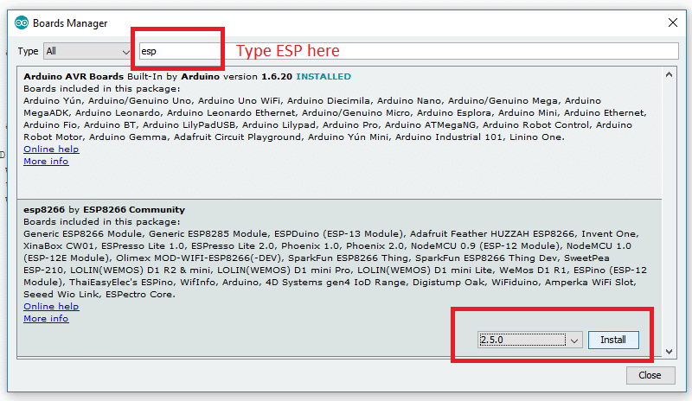Click the Close button at bottom
Image resolution: width=692 pixels, height=401 pixels.
coord(650,375)
